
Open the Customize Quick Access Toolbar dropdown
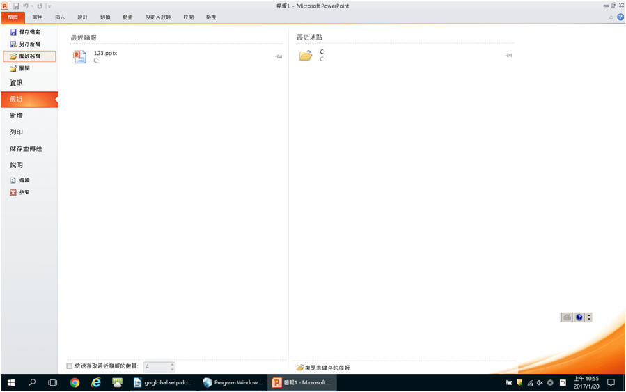[49, 6]
